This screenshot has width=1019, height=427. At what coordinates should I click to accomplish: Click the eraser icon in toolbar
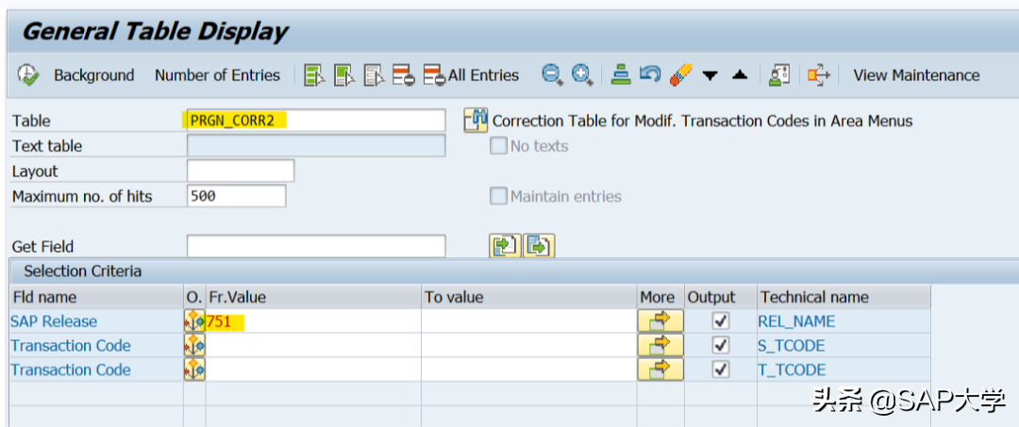click(681, 74)
